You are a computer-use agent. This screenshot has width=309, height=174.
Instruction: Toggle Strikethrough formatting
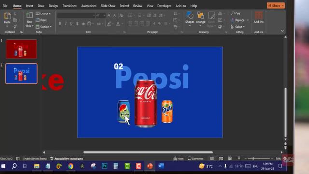coord(84,24)
